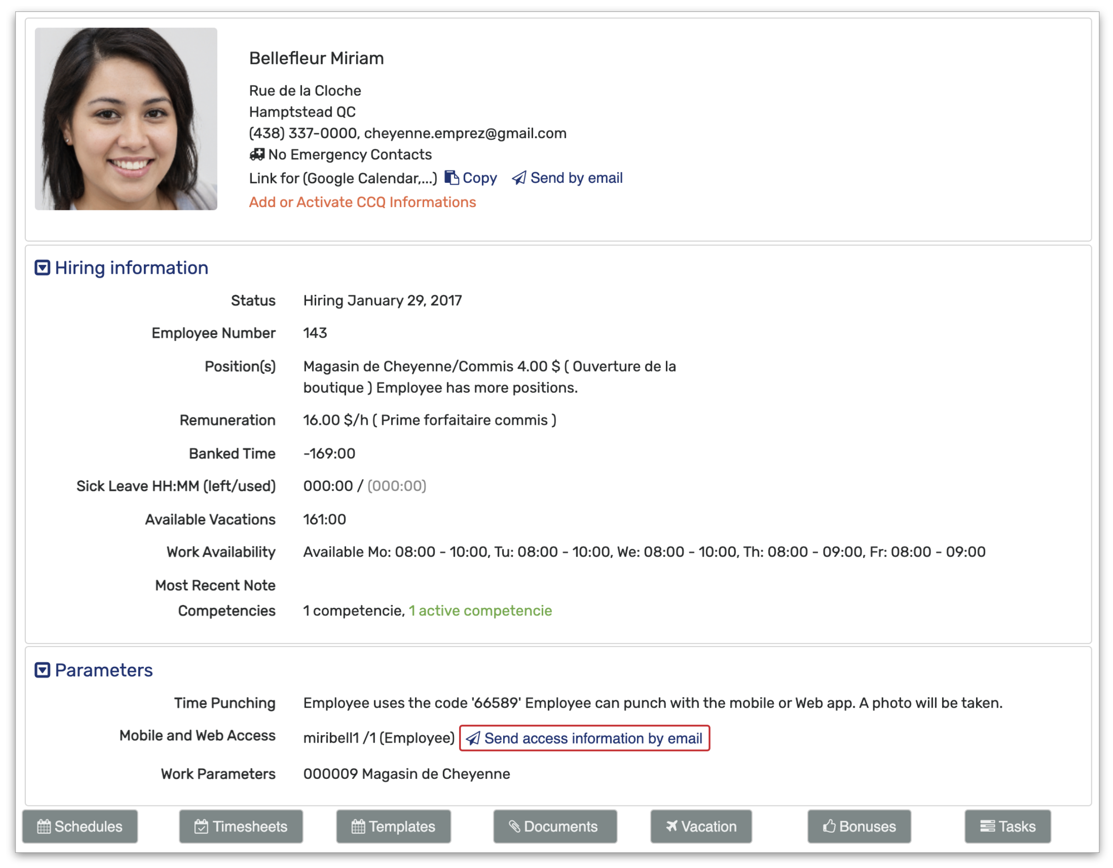Open the Timesheets page
The height and width of the screenshot is (868, 1113).
pyautogui.click(x=241, y=826)
